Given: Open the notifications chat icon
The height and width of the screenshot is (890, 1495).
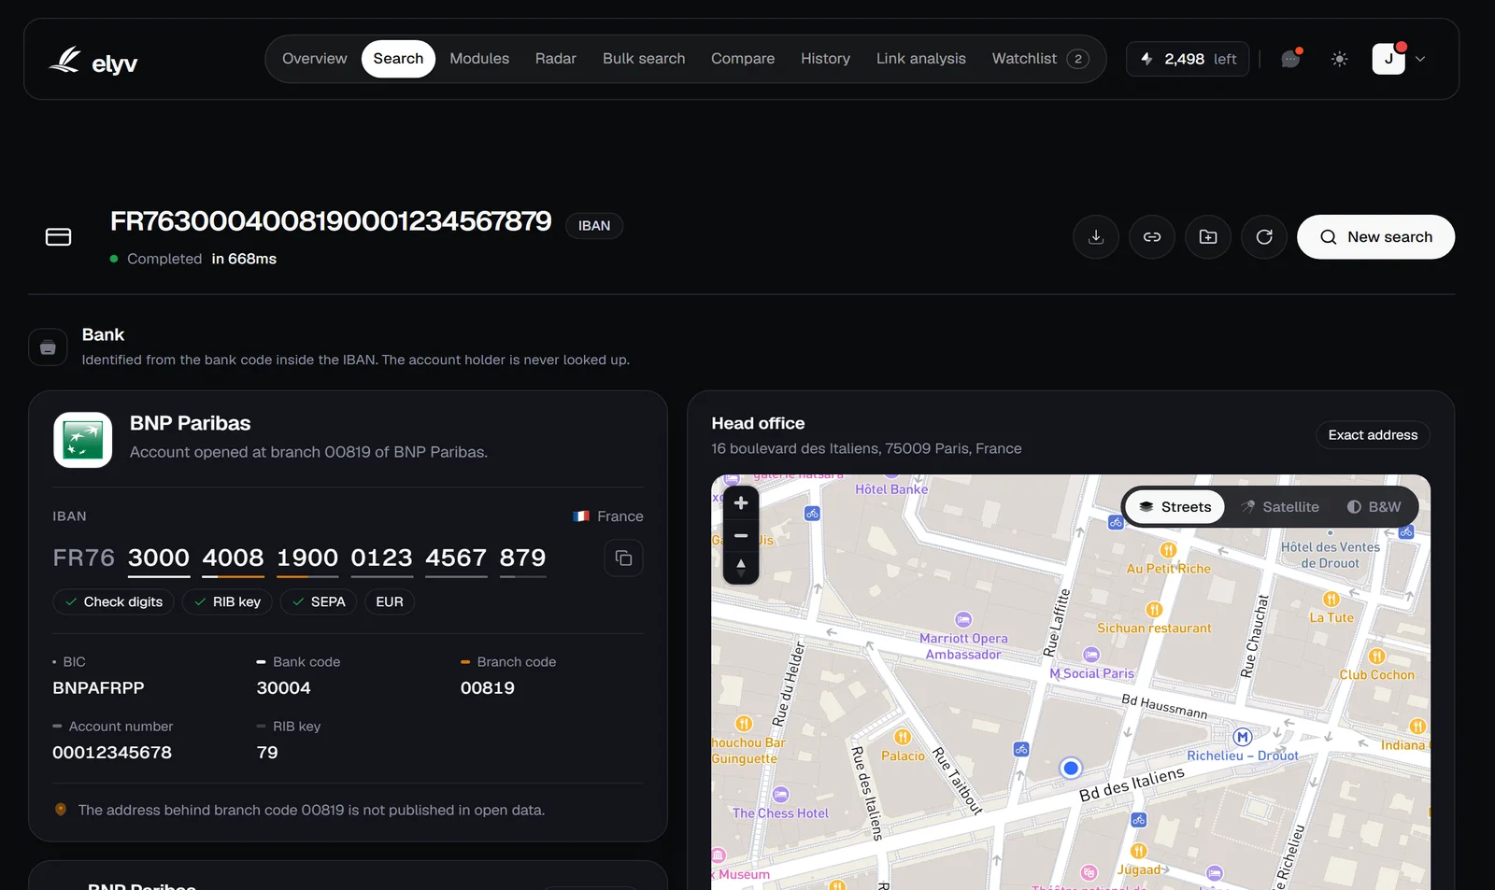Looking at the screenshot, I should pyautogui.click(x=1290, y=59).
